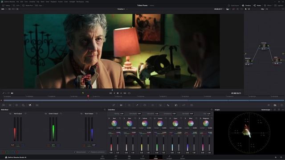Image resolution: width=285 pixels, height=160 pixels.
Task: Open the Curves palette
Action: (114, 105)
